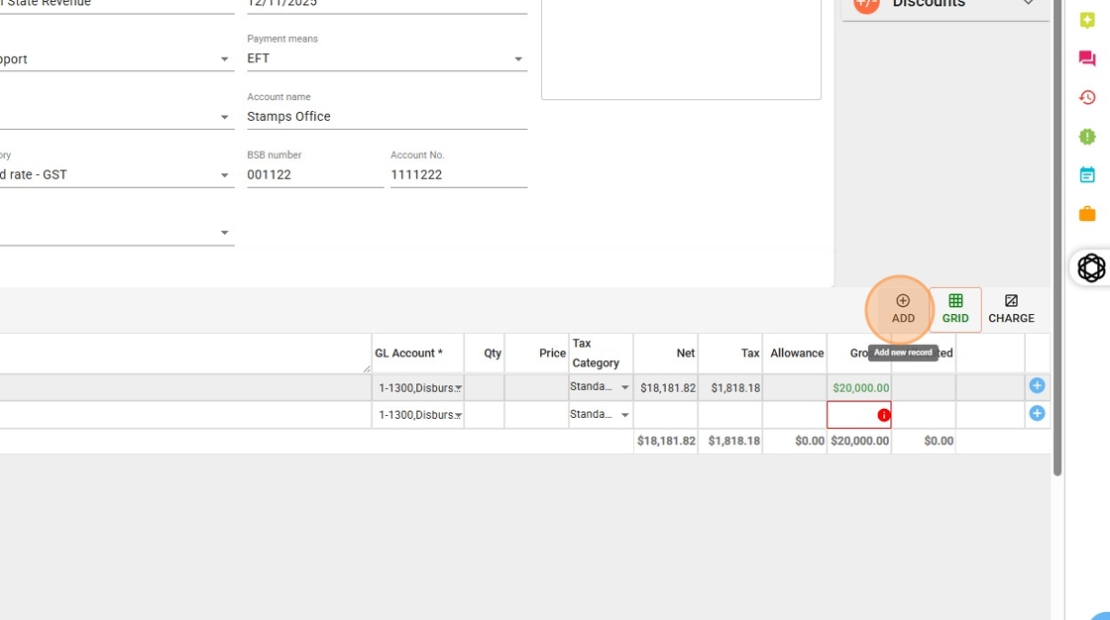Open the Payment means EFT dropdown
This screenshot has width=1110, height=620.
click(x=517, y=59)
